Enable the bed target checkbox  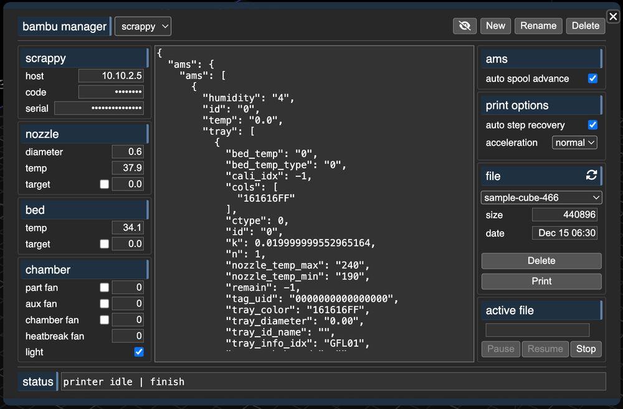(x=105, y=244)
